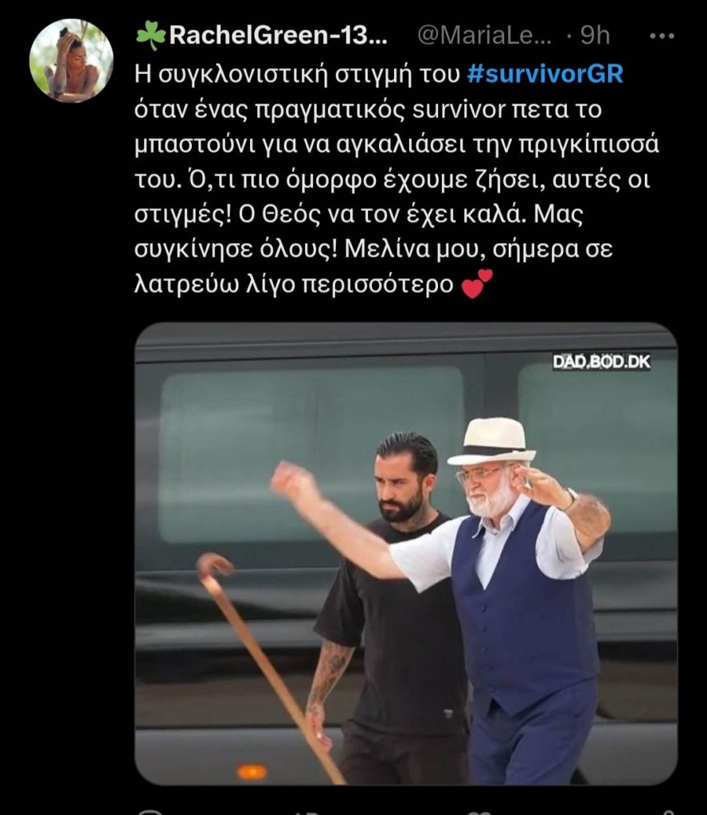Click the DAD.BOD.DK watermark on the photo
Screen dimensions: 707x815
[601, 362]
